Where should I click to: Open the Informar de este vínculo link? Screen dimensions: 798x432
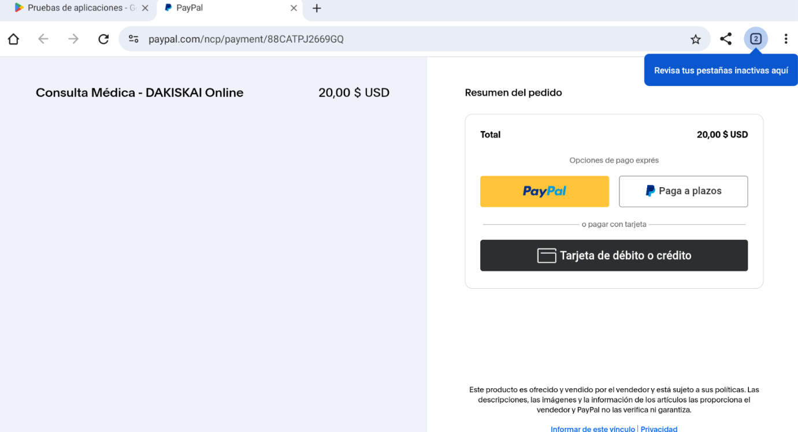click(x=593, y=429)
